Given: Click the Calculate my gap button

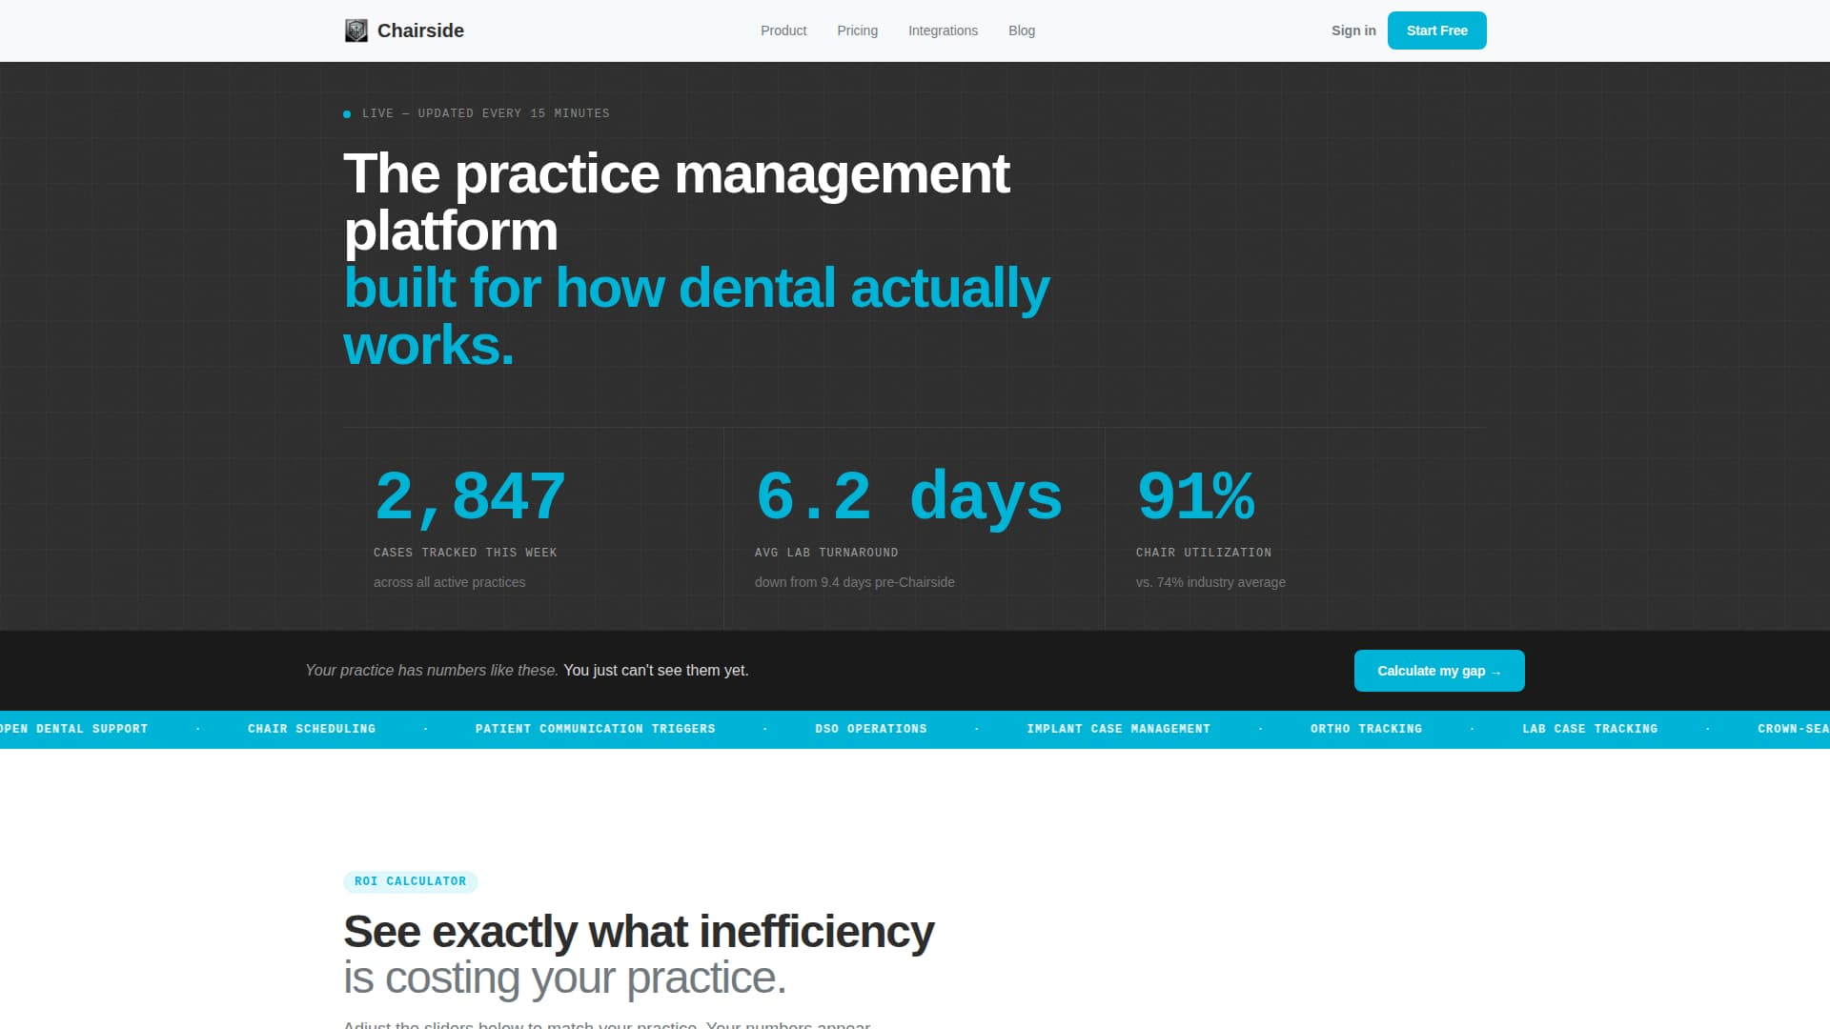Looking at the screenshot, I should point(1439,671).
